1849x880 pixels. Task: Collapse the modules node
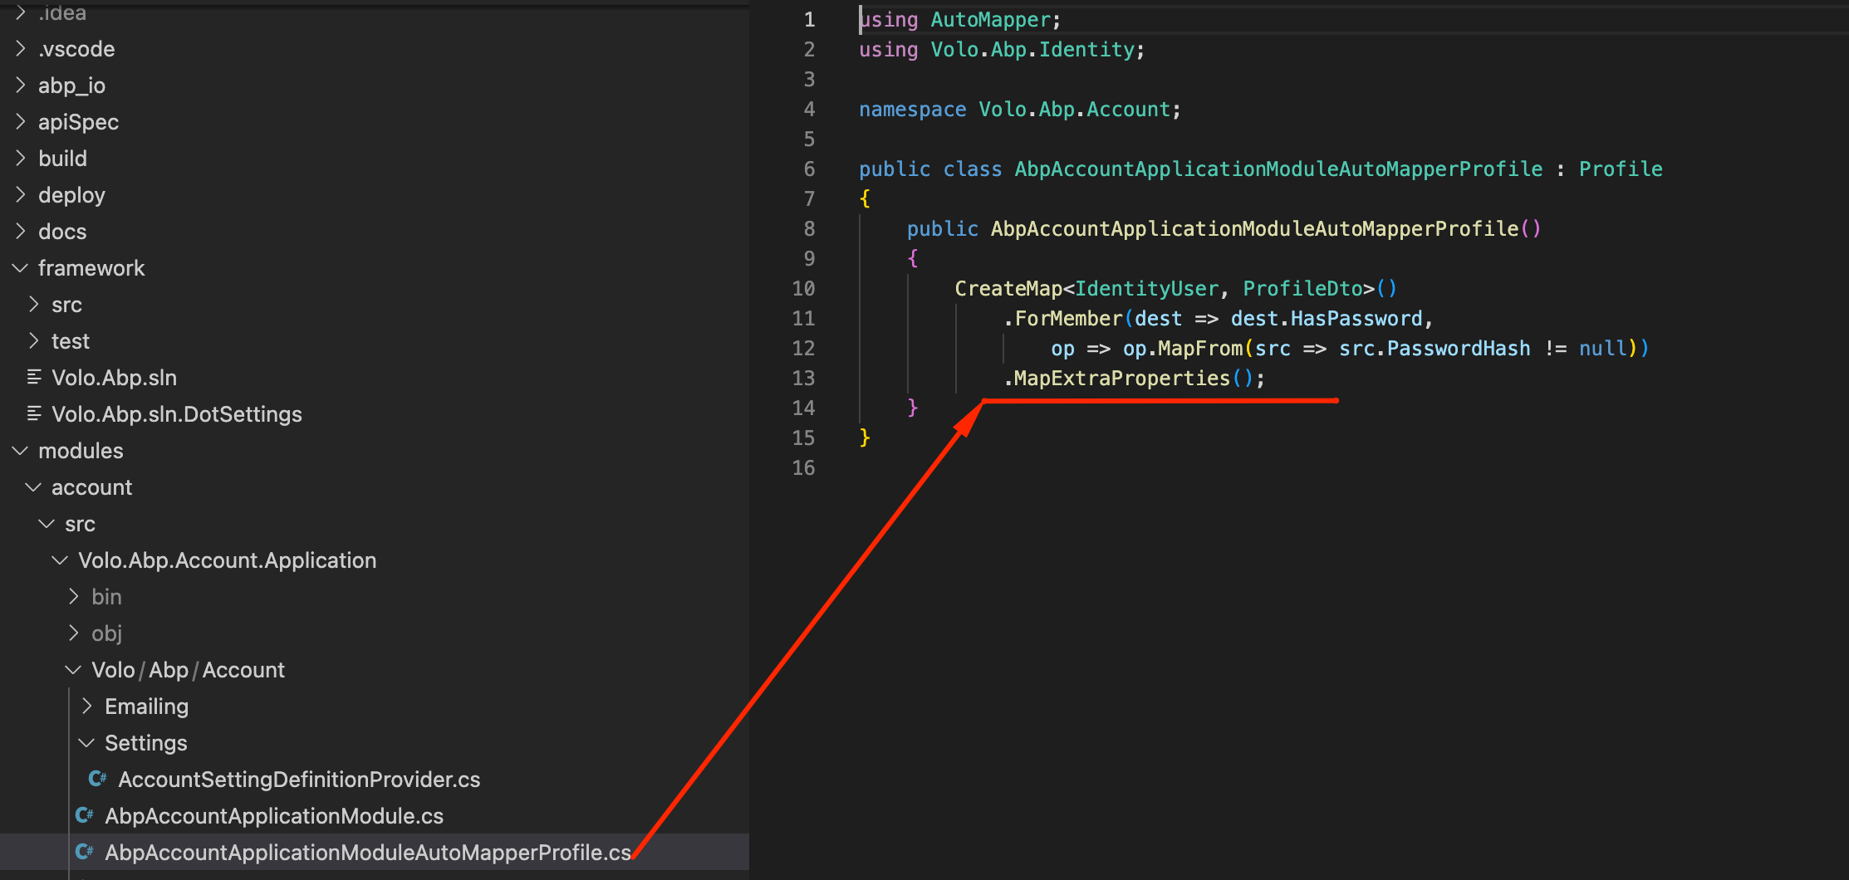coord(18,450)
